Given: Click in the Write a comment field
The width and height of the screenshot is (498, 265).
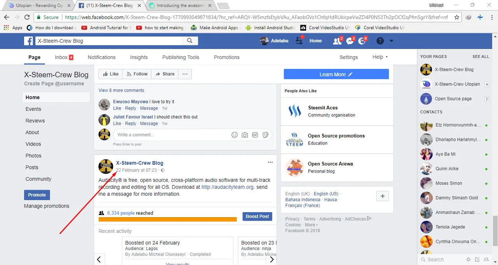Looking at the screenshot, I should pos(171,135).
